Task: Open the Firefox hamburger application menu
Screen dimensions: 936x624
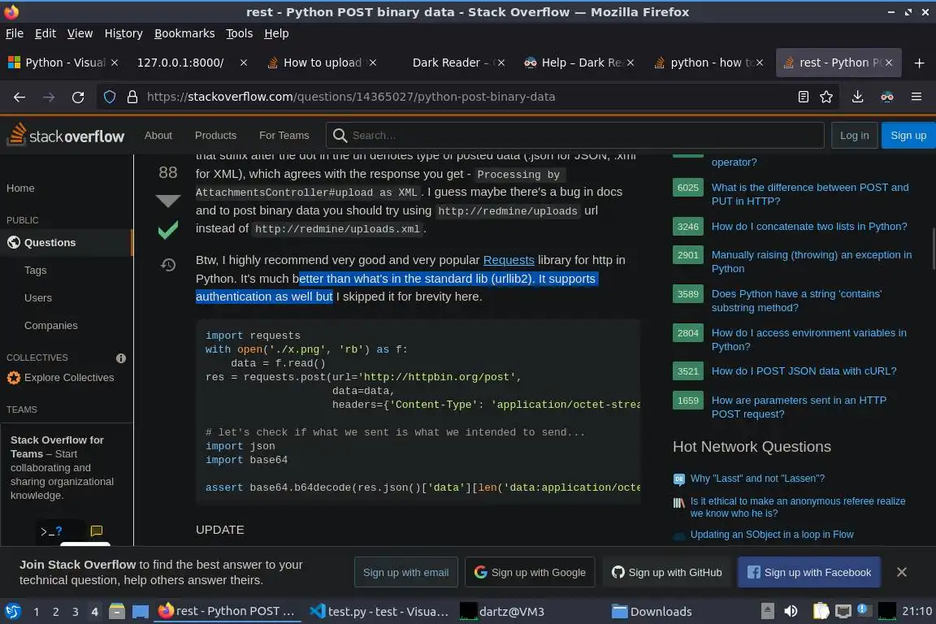Action: (x=916, y=97)
